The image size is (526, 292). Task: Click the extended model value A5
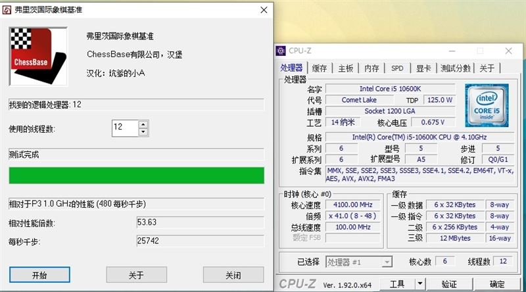click(x=421, y=159)
